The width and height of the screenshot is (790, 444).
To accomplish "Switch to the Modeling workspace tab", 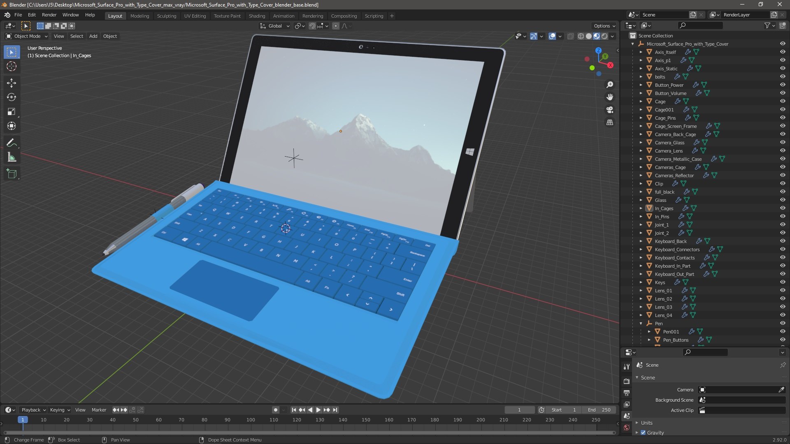I will pos(139,16).
